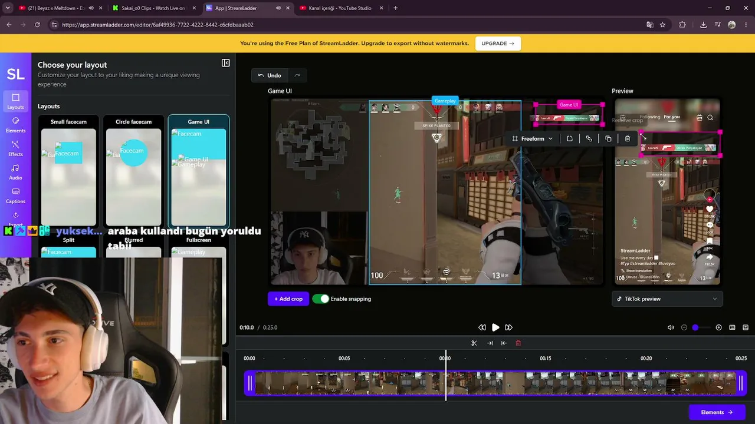
Task: Open the Layouts sidebar section
Action: click(15, 101)
